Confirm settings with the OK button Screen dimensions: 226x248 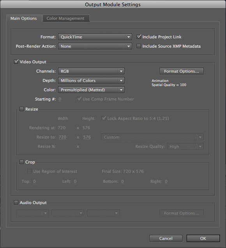(x=203, y=238)
